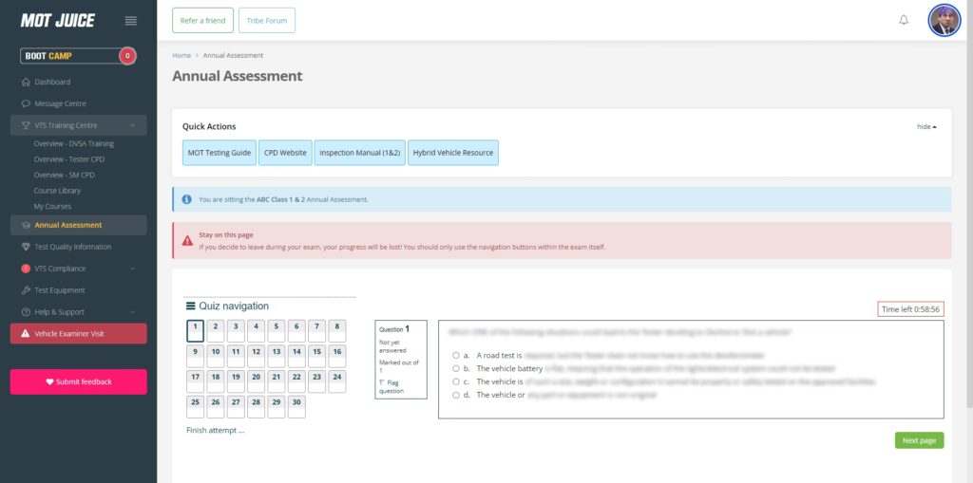Open Dashboard from the sidebar
Screen dimensions: 973x483
click(x=52, y=82)
